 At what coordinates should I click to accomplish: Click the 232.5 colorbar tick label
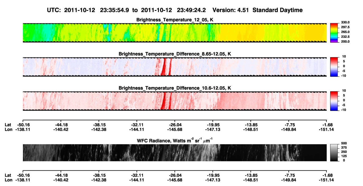(345, 37)
